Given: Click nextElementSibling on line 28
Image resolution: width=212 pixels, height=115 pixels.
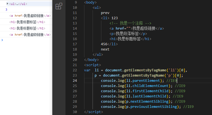Looking at the screenshot, I should [149, 102].
